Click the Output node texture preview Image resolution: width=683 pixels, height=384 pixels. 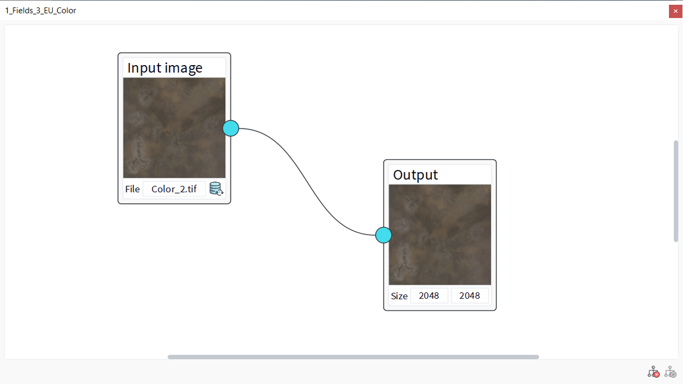[x=440, y=235]
